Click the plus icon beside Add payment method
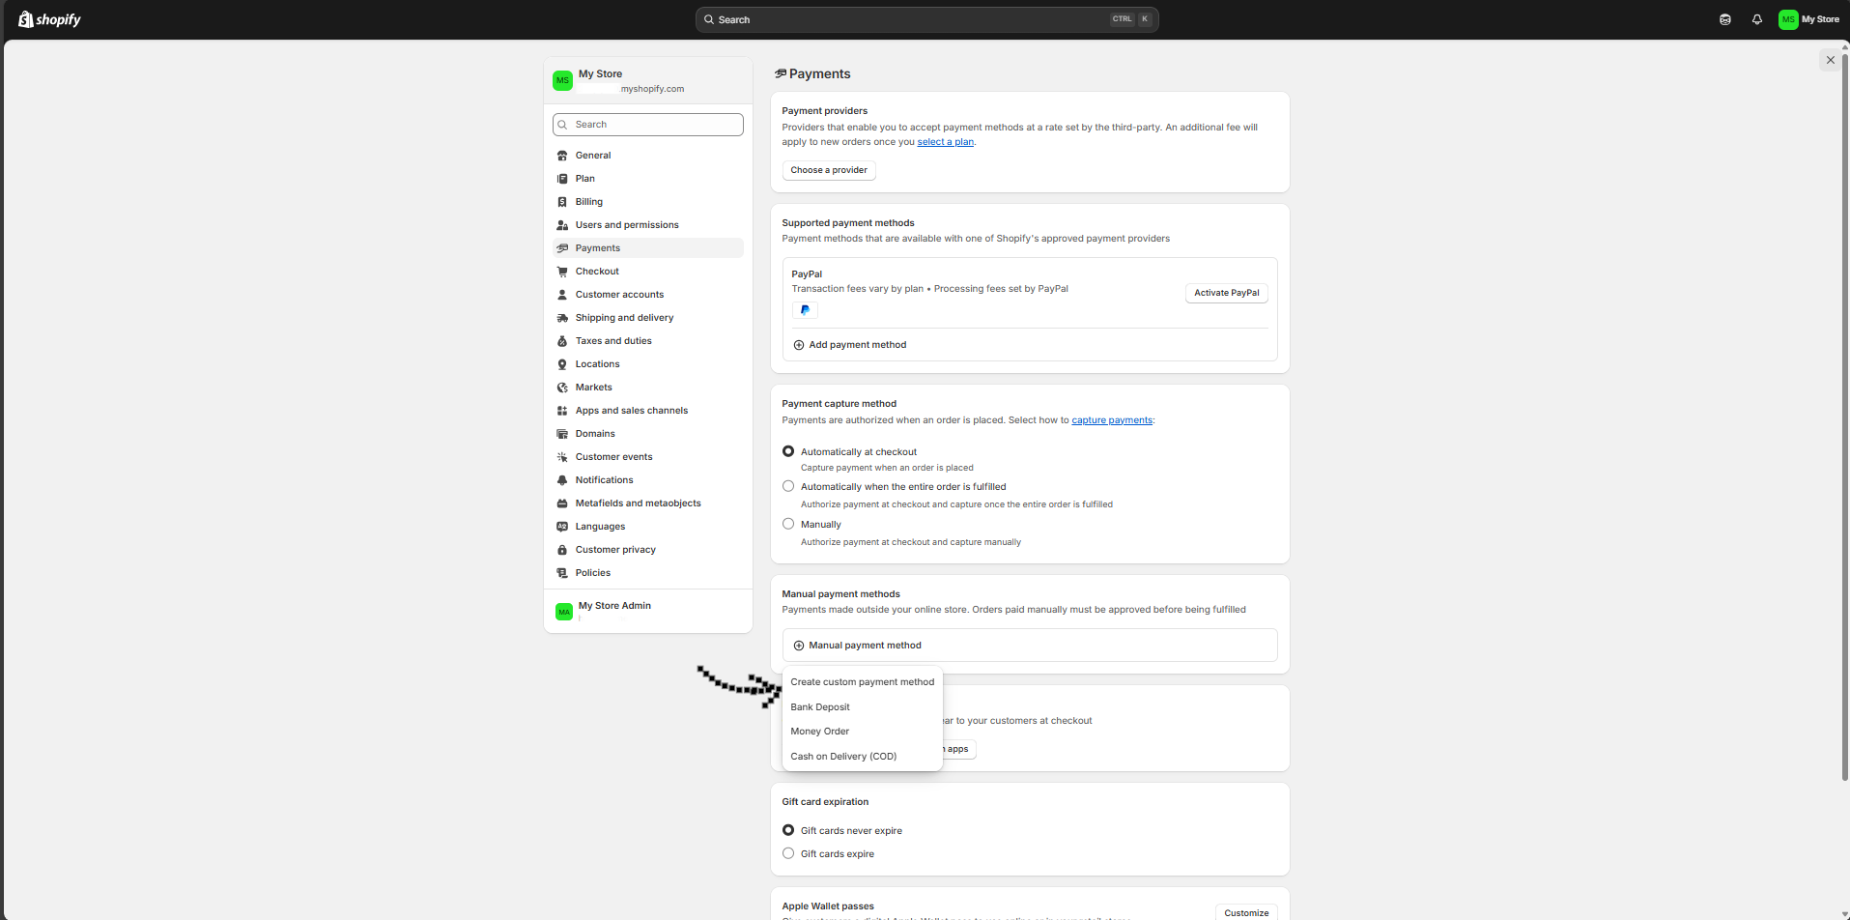This screenshot has width=1850, height=920. pyautogui.click(x=798, y=345)
